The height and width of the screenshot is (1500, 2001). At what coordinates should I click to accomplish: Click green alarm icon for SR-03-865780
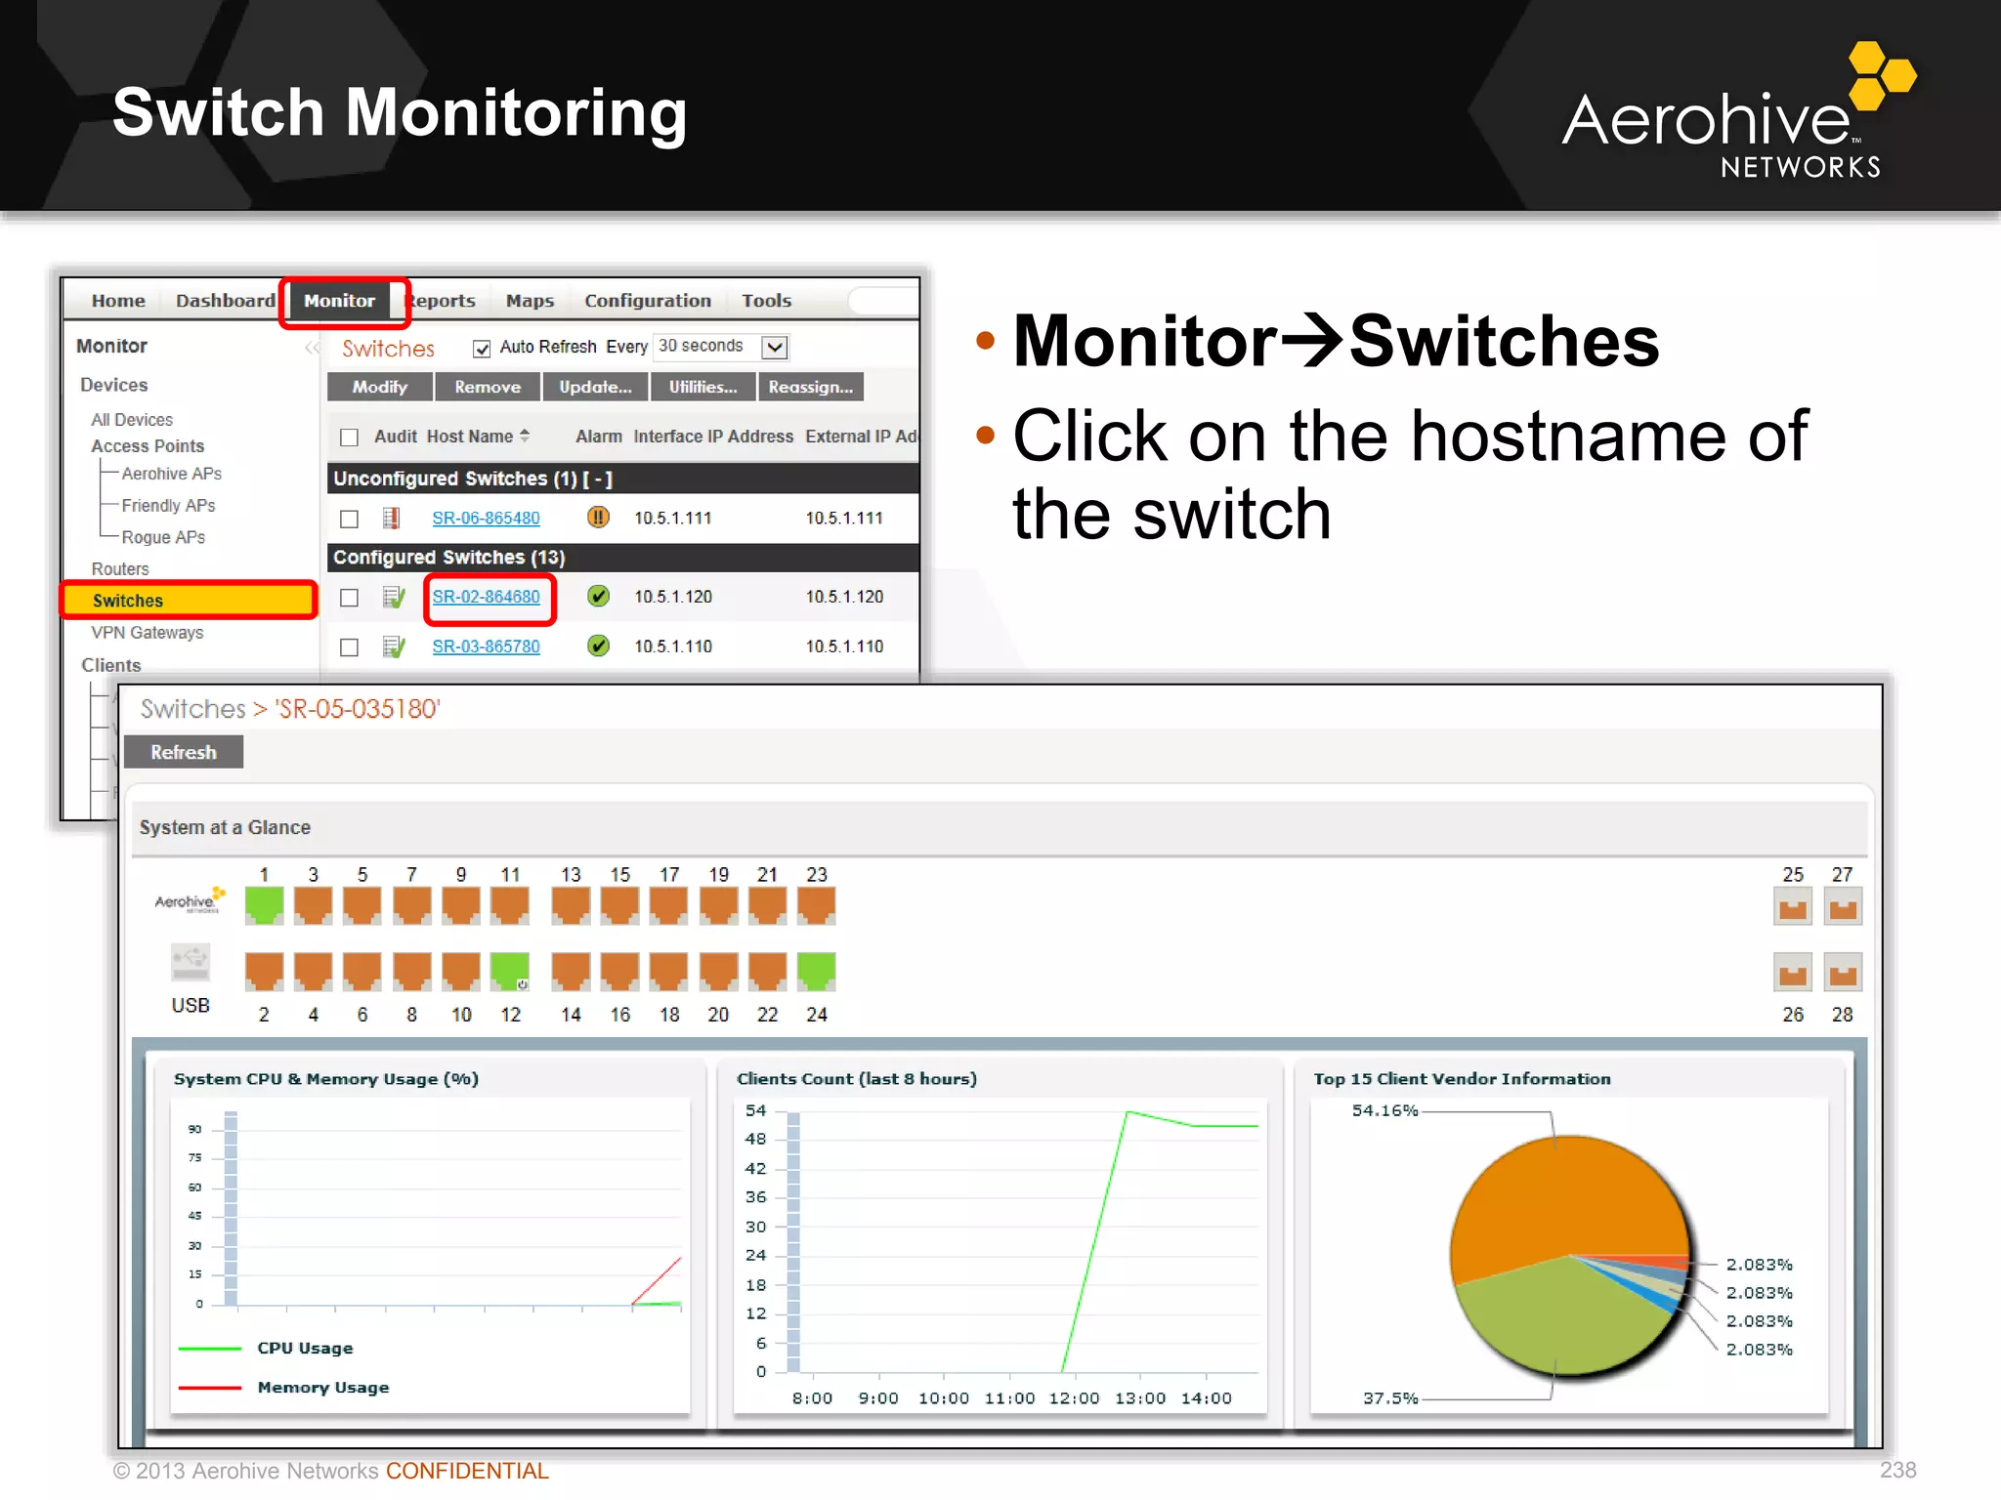[598, 646]
